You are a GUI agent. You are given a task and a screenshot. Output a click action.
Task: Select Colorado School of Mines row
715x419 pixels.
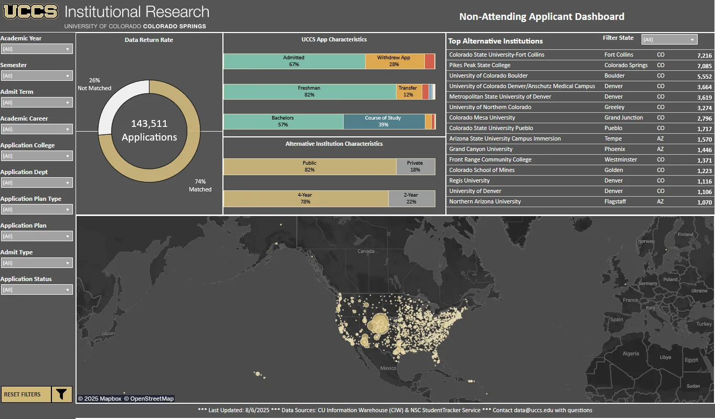click(580, 170)
